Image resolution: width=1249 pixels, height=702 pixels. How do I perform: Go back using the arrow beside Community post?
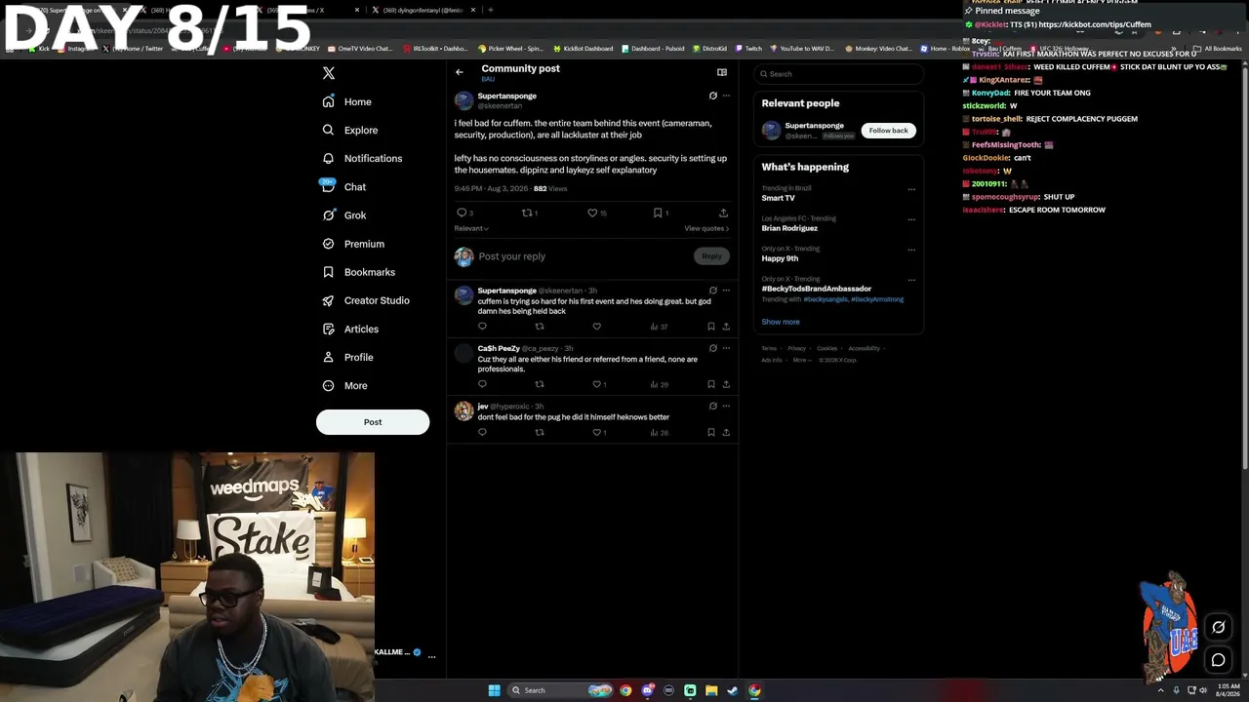tap(460, 72)
